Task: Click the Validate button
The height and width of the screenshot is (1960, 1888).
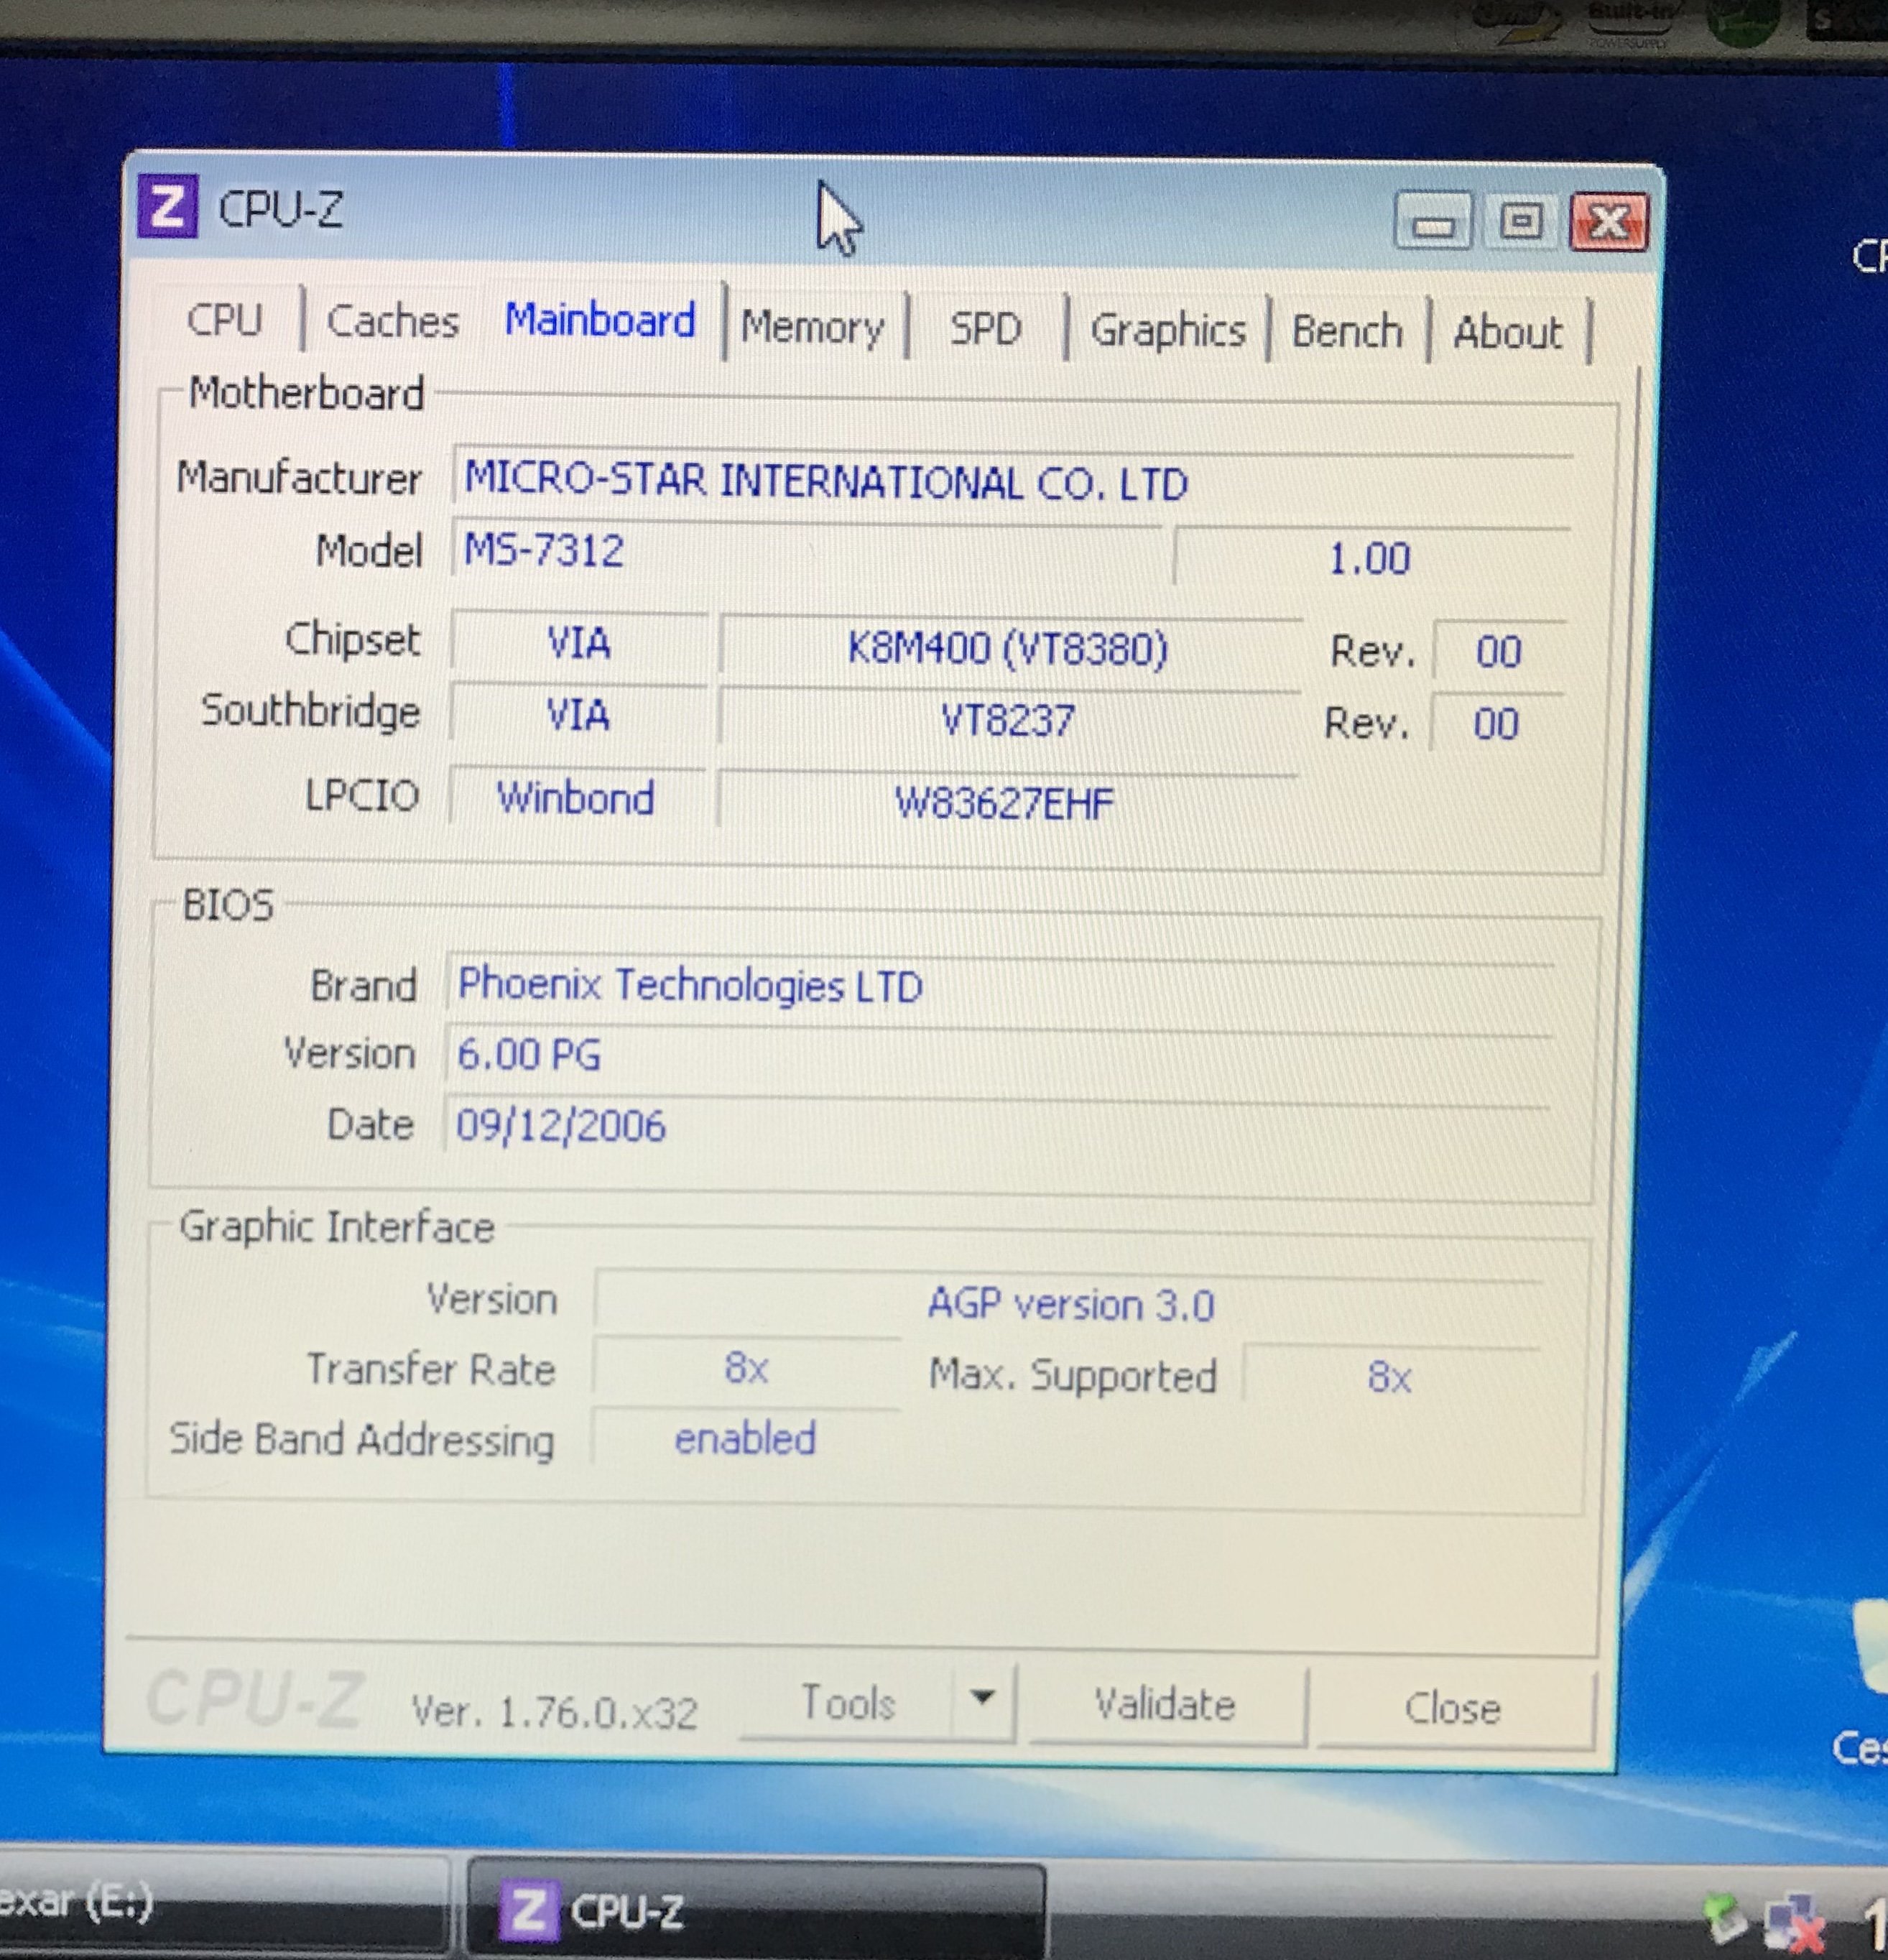Action: point(1165,1705)
